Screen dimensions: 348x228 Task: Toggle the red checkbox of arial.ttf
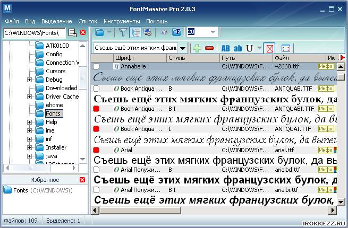[96, 150]
